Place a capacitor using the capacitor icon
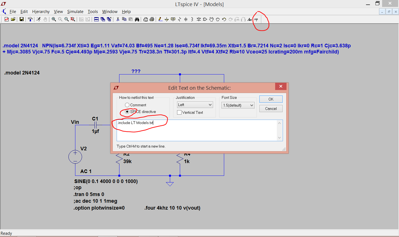 tap(186, 19)
